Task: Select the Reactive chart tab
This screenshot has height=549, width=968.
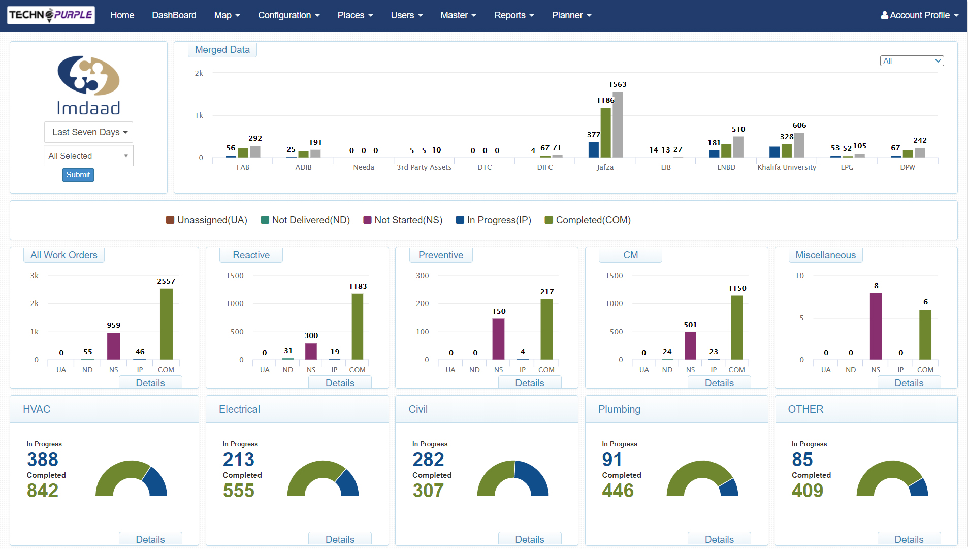Action: 251,255
